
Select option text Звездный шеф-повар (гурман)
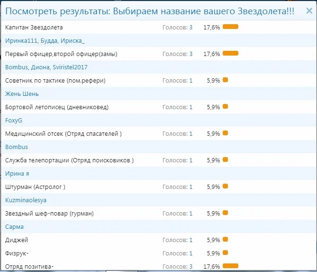coord(49,214)
